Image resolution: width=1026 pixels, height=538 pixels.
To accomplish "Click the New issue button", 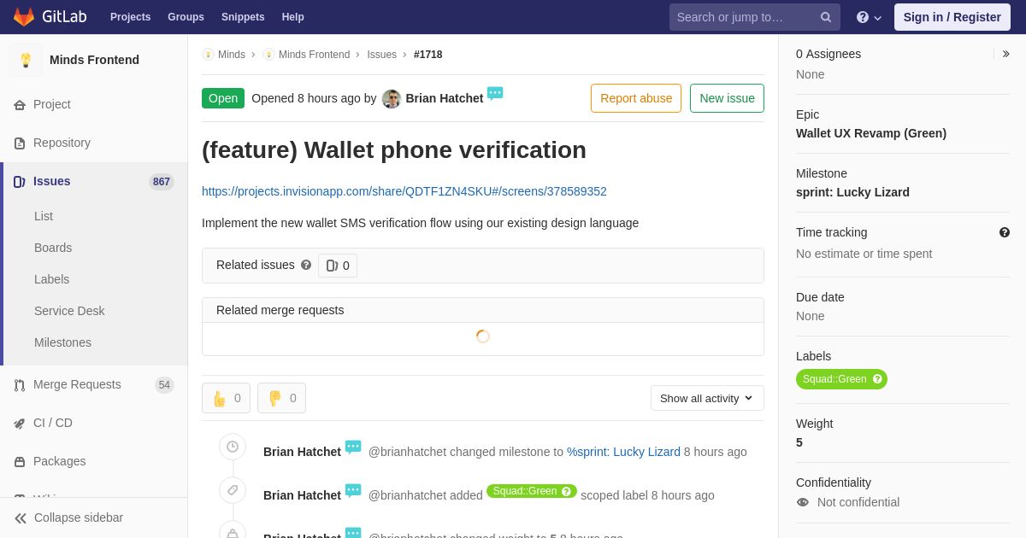I will 727,98.
